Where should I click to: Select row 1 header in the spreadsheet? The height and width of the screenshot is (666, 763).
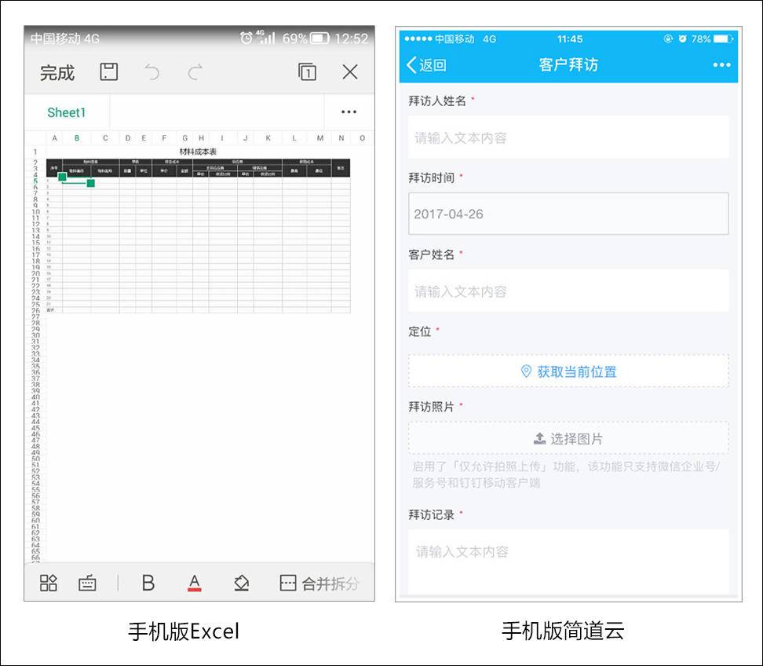coord(35,152)
